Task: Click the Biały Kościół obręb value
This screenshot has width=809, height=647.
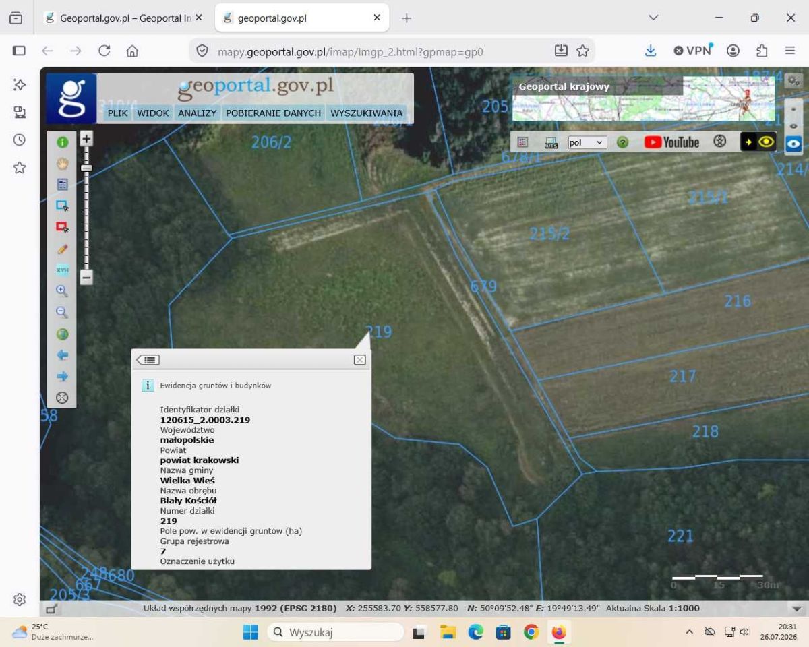Action: coord(188,501)
